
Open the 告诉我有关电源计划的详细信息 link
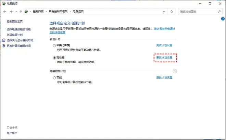click(x=165, y=29)
